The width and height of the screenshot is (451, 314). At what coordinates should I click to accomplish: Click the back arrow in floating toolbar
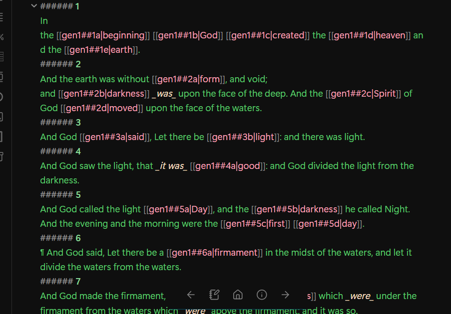click(x=191, y=295)
